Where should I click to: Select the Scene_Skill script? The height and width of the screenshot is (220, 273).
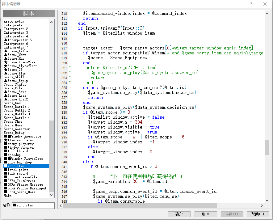click(14, 77)
